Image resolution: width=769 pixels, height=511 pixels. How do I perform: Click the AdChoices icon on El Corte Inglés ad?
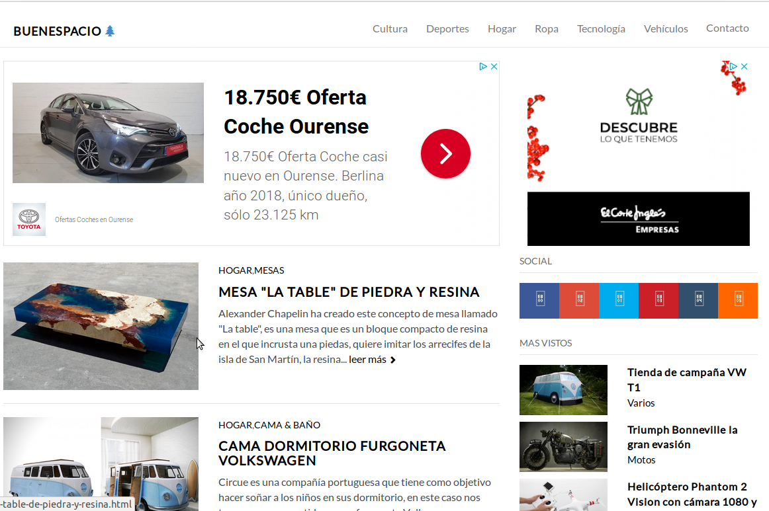[x=733, y=67]
